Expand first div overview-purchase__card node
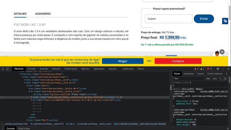The height and width of the screenshot is (130, 231). (x=25, y=80)
